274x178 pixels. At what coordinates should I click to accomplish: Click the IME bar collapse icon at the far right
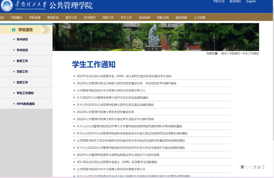(263, 167)
